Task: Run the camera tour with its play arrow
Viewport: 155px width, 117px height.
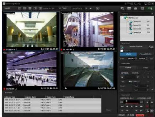Action: click(152, 90)
